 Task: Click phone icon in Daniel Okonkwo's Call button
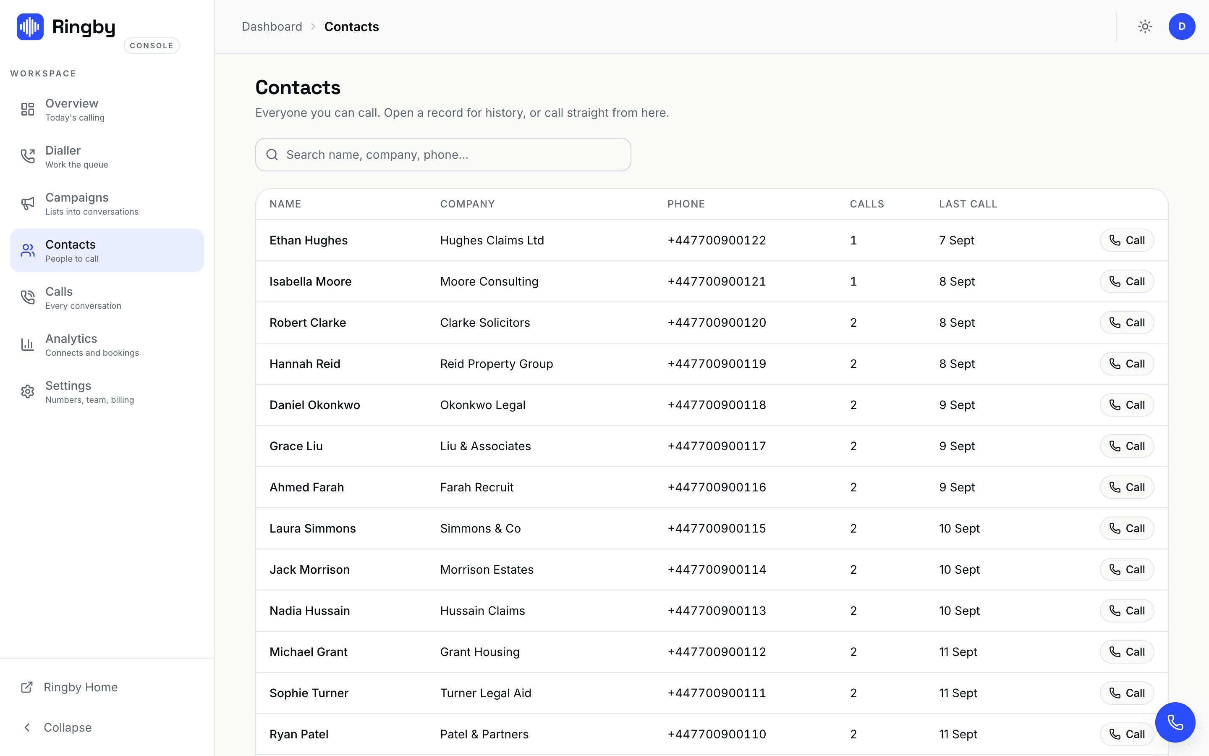click(x=1115, y=405)
